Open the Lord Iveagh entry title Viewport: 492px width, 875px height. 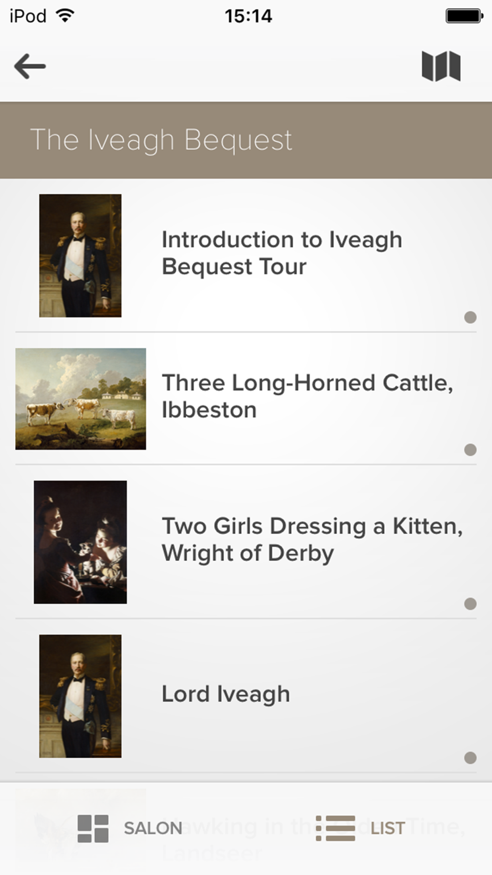click(x=226, y=694)
